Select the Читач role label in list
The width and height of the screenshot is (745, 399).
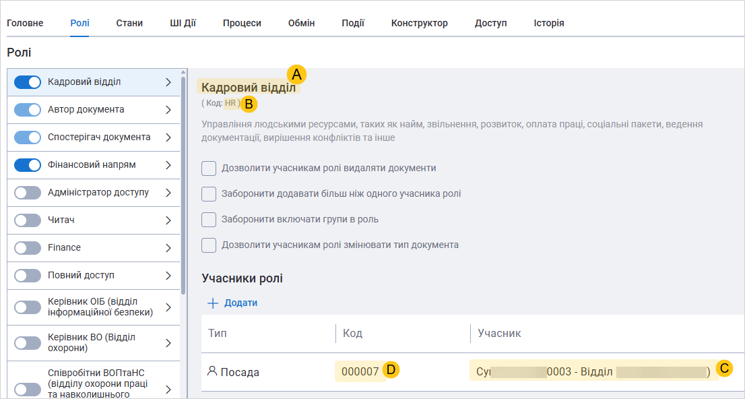pyautogui.click(x=61, y=220)
